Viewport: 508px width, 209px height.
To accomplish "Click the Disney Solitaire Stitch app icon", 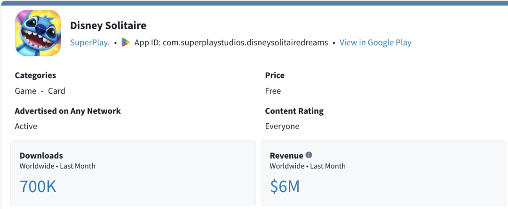I will coord(38,33).
